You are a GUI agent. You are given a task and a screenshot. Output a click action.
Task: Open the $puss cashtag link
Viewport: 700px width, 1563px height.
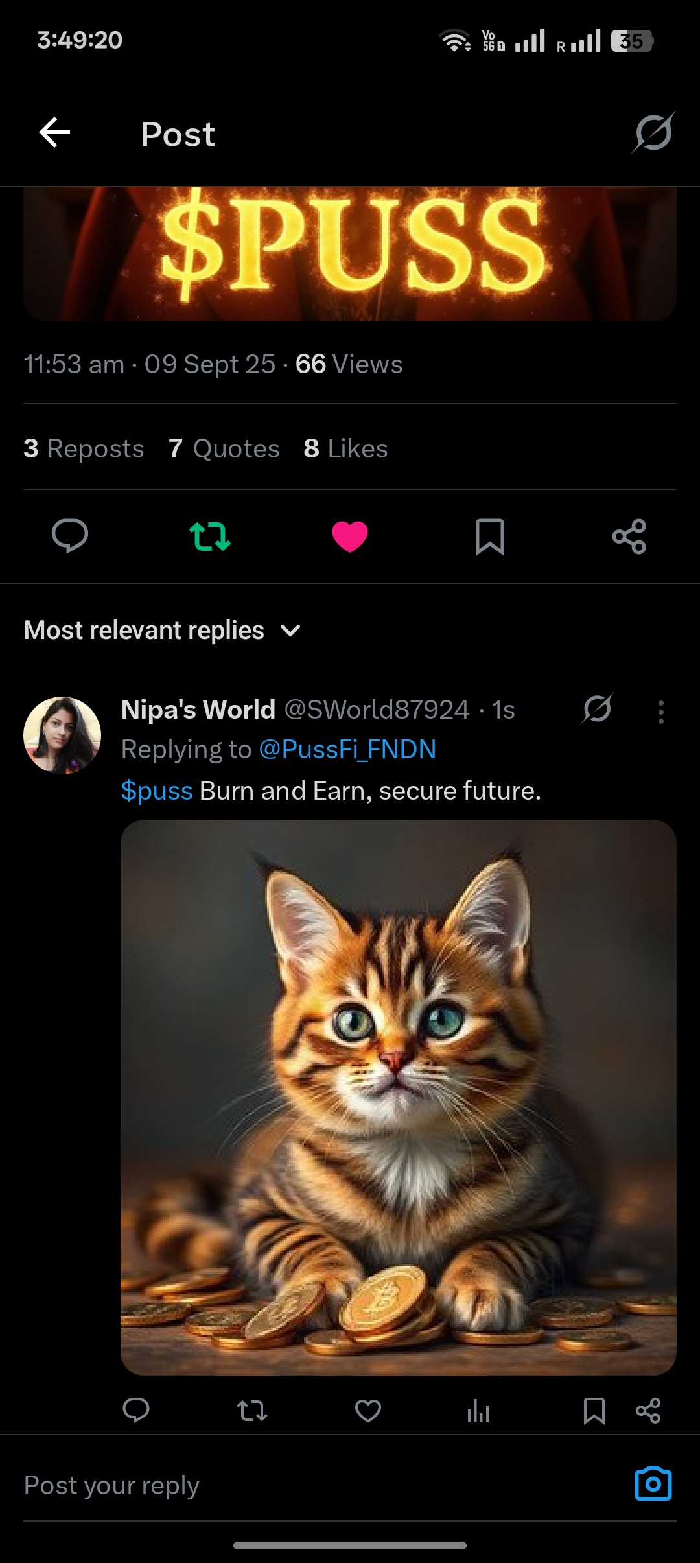point(157,791)
